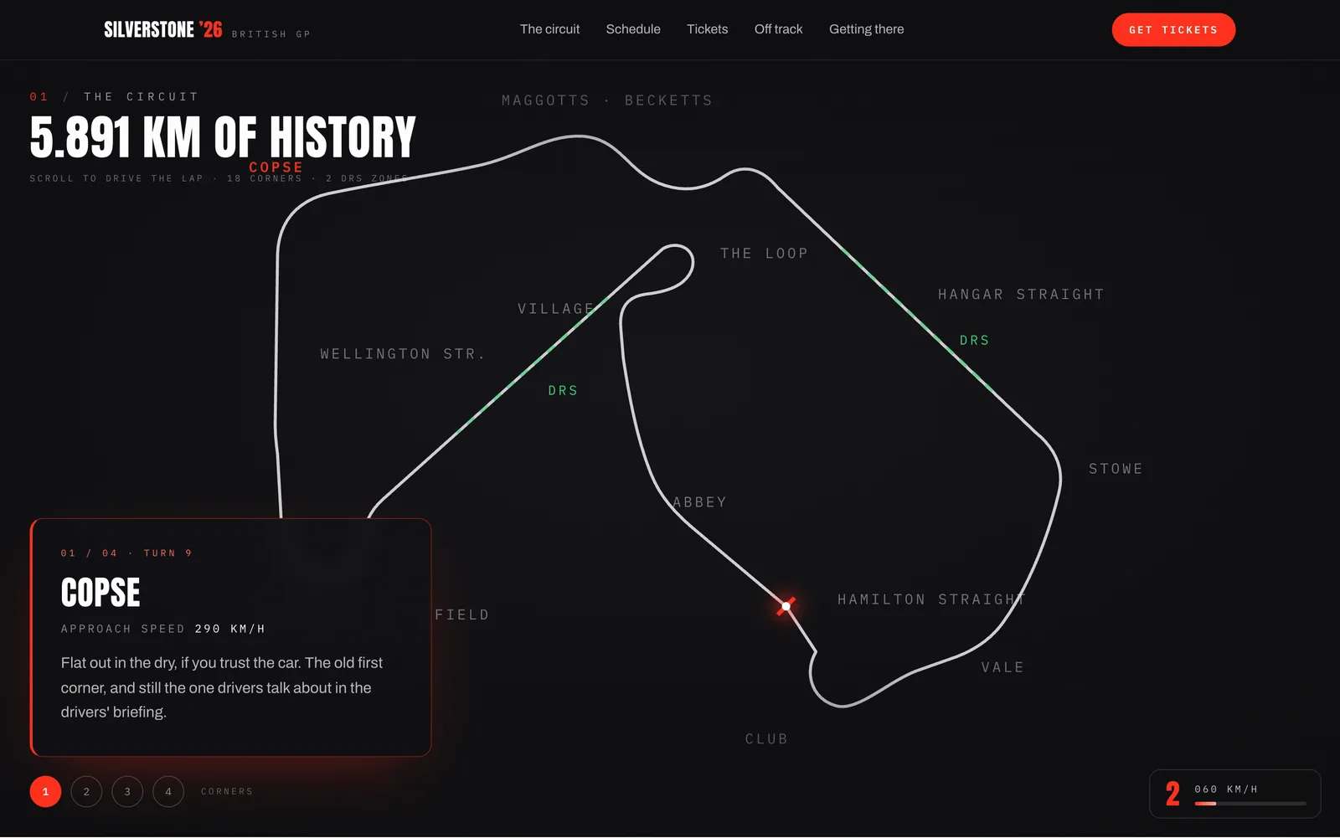The width and height of the screenshot is (1340, 838).
Task: Click the Club corner label
Action: (x=766, y=739)
